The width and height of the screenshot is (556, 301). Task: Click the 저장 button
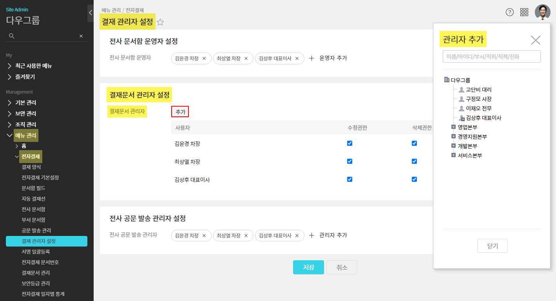(x=308, y=267)
